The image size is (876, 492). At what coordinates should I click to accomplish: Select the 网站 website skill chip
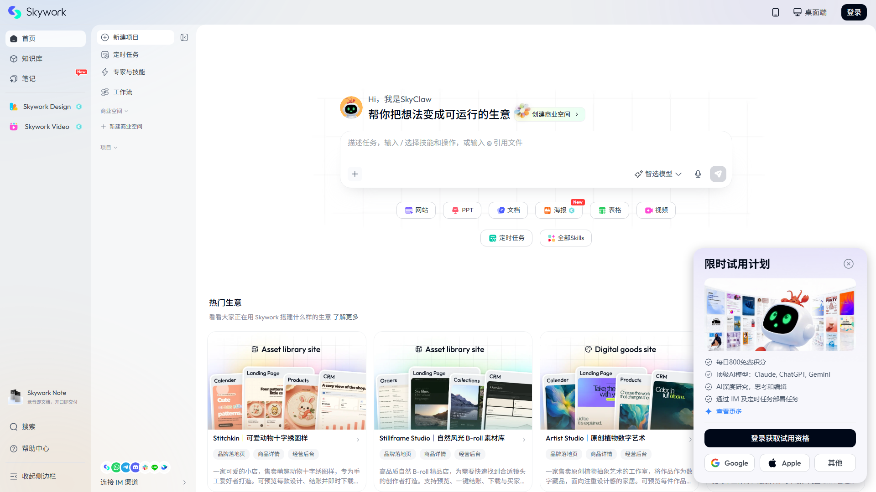click(x=416, y=210)
